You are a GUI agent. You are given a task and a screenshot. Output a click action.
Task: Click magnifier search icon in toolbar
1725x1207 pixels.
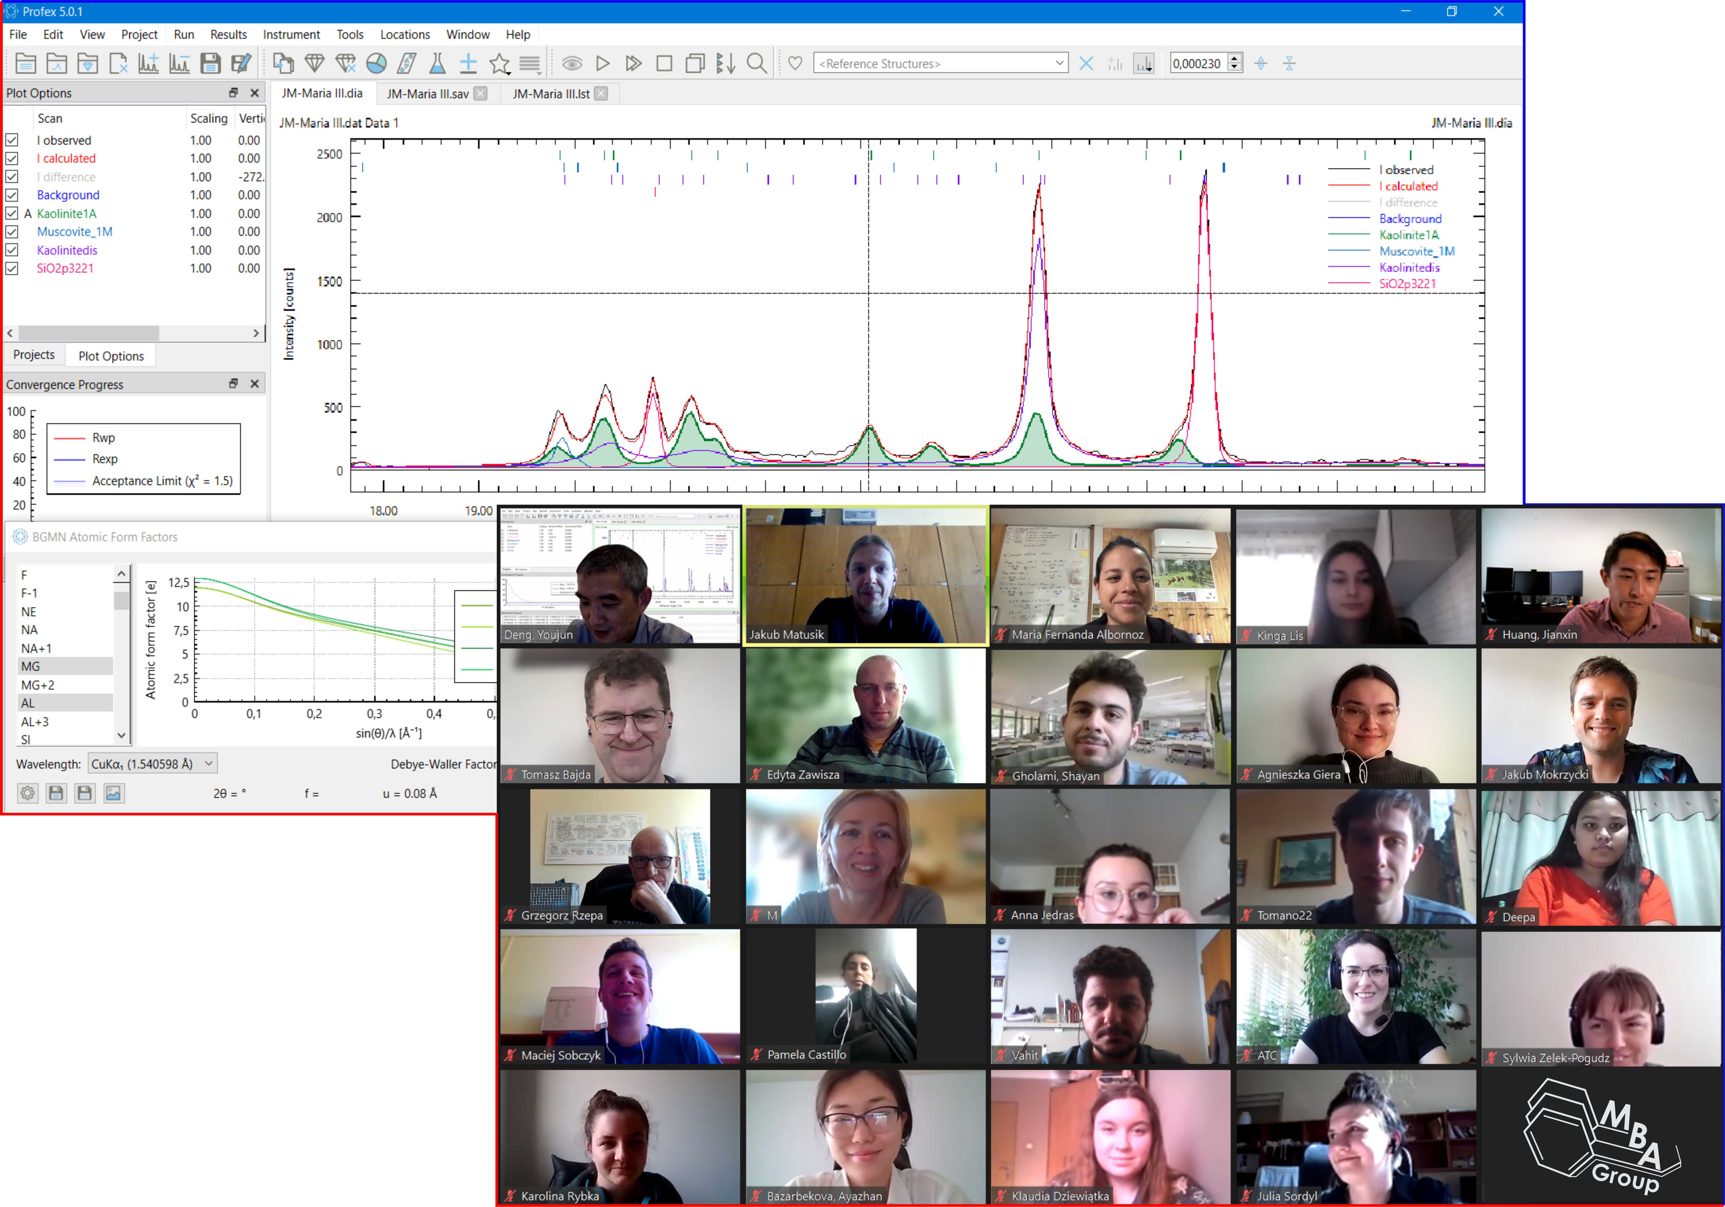pyautogui.click(x=757, y=64)
